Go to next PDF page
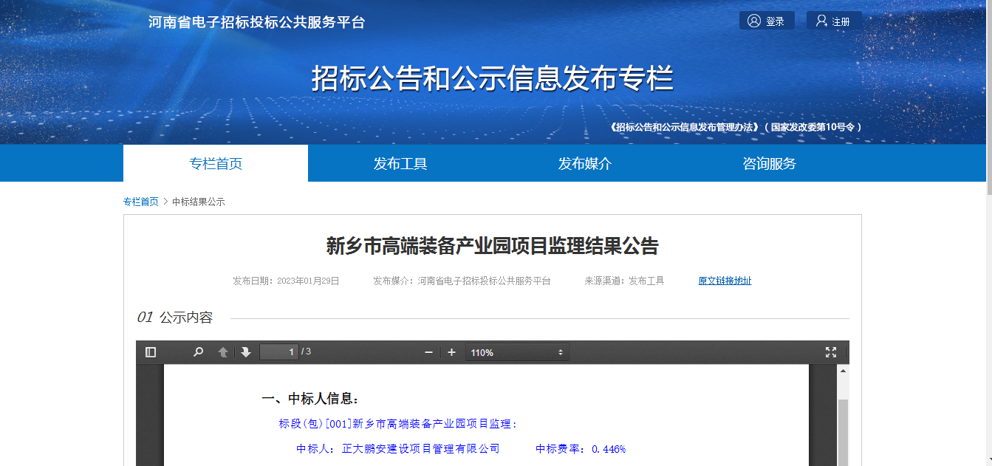 point(246,352)
